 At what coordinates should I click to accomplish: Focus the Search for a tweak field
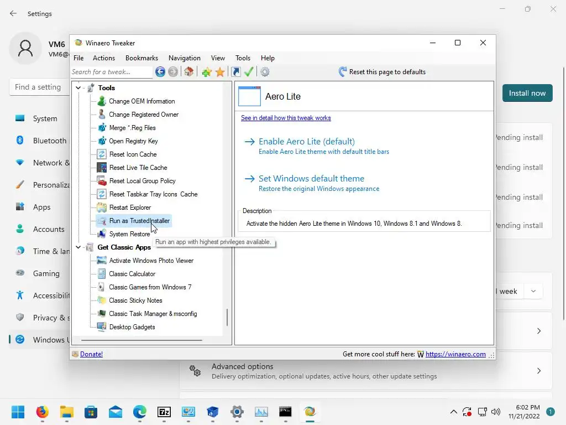pos(112,71)
